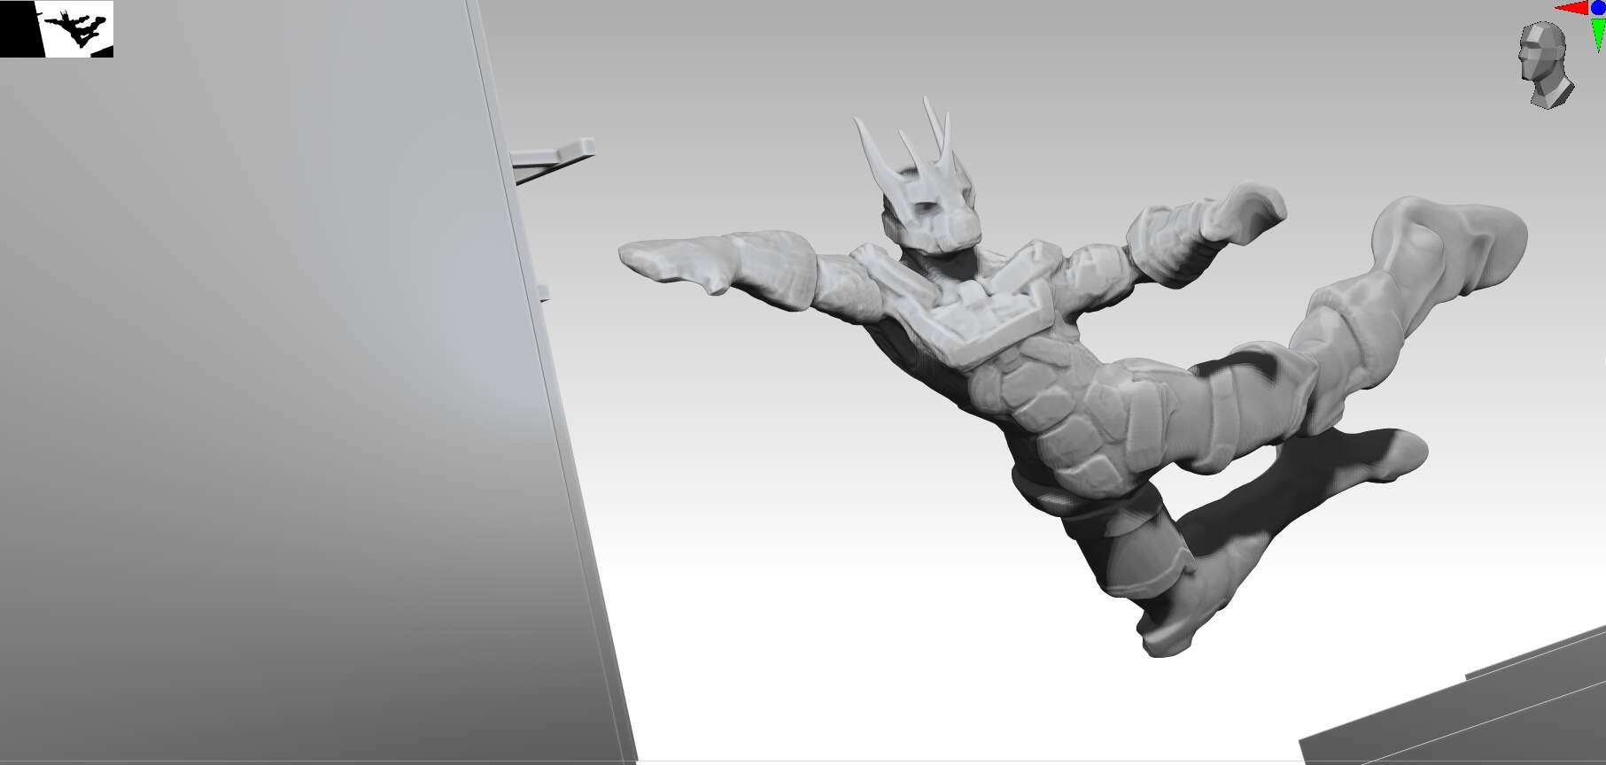The width and height of the screenshot is (1606, 765).
Task: Click the silhouette thumbnail preview
Action: tap(57, 29)
